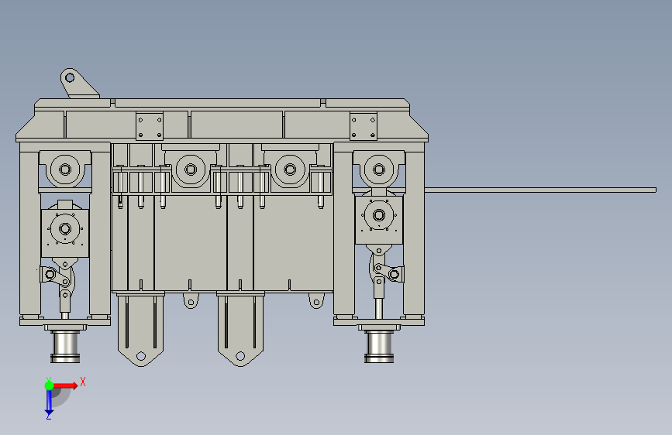Select the long horizontal rod extending right
672x435 pixels.
(x=540, y=190)
